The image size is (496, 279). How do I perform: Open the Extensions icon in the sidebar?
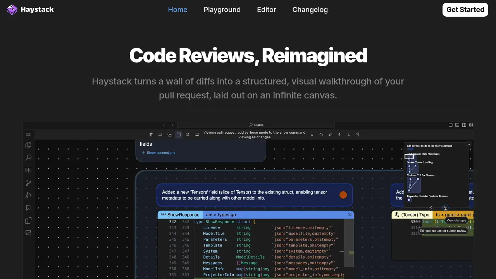28,220
